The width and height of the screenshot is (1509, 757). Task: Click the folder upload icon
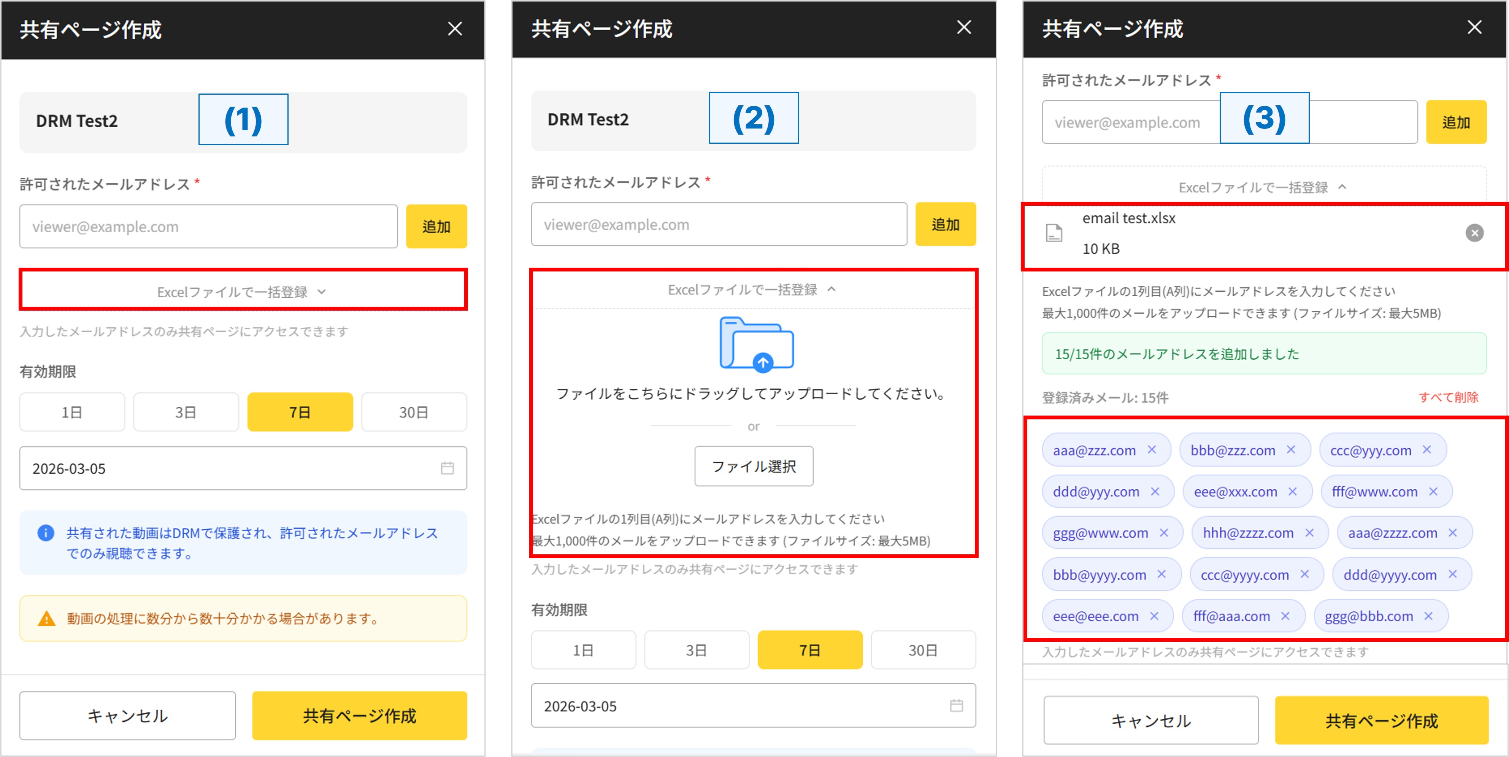click(x=756, y=344)
